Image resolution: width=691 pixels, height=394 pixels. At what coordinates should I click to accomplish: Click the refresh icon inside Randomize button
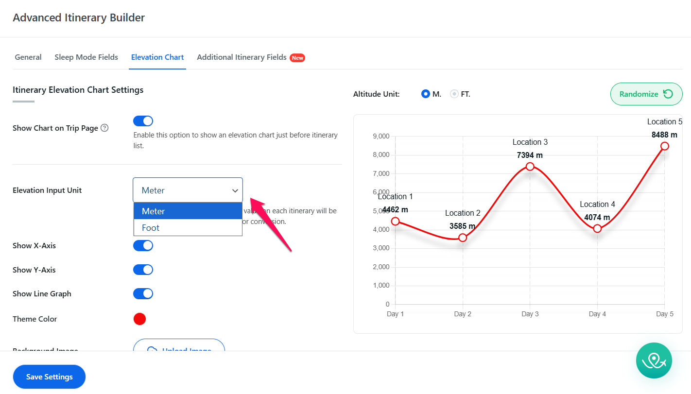[x=668, y=94]
